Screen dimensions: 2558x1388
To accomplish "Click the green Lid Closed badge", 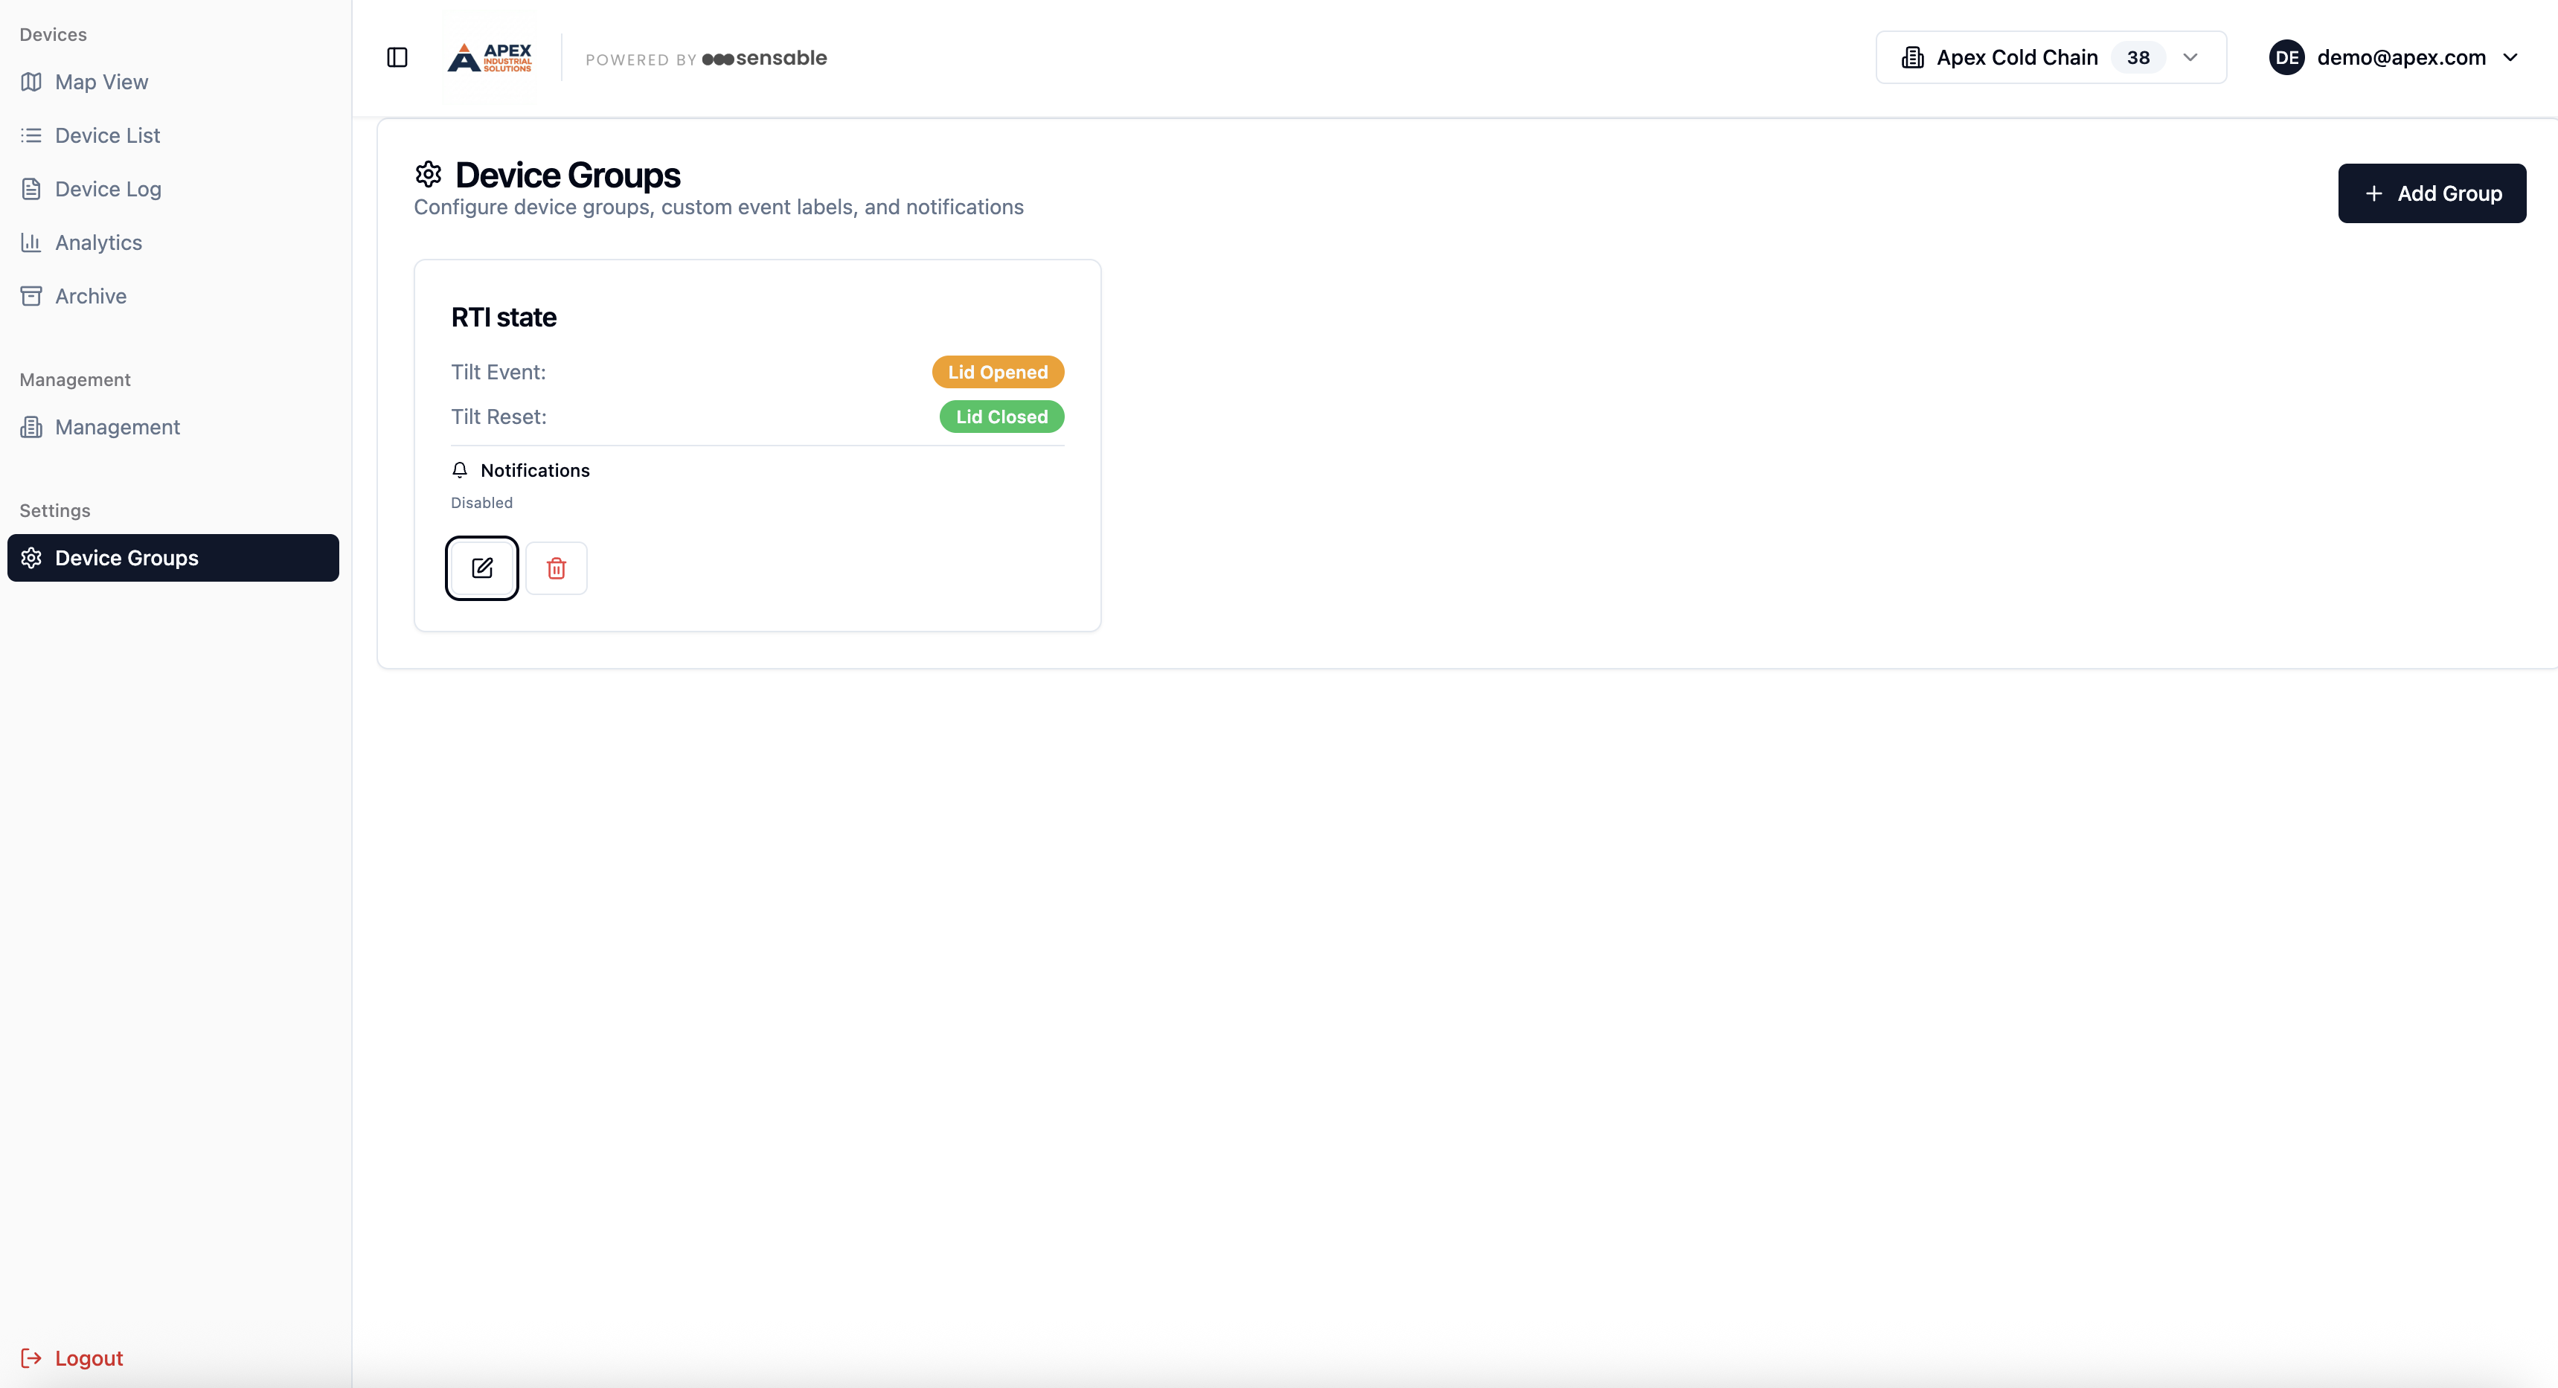I will coord(1001,417).
